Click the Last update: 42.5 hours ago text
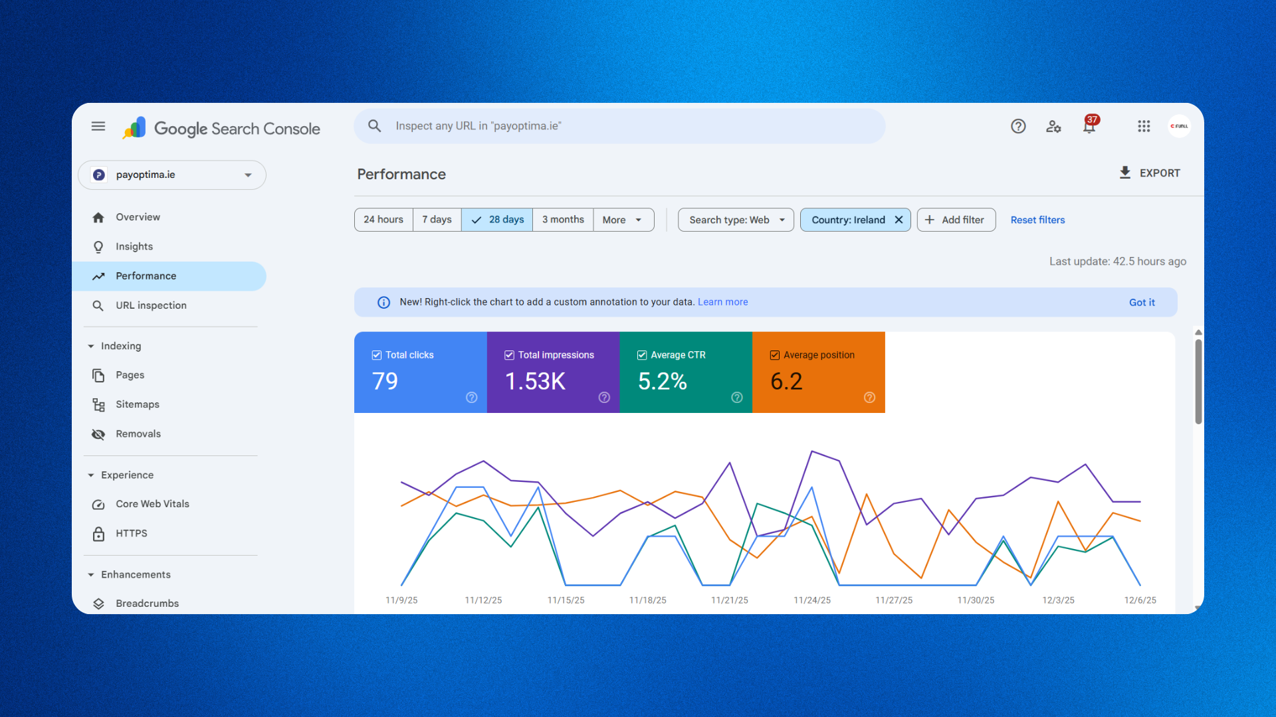The image size is (1276, 717). click(x=1118, y=262)
